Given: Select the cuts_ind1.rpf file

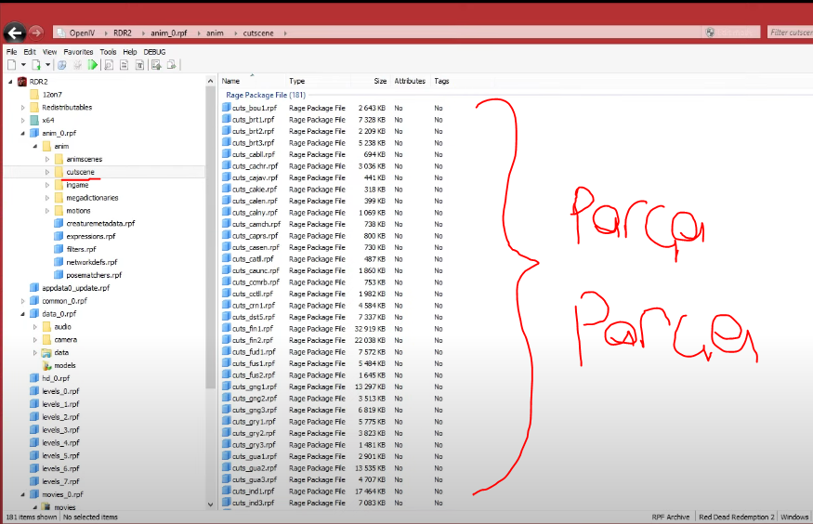Looking at the screenshot, I should (x=254, y=491).
